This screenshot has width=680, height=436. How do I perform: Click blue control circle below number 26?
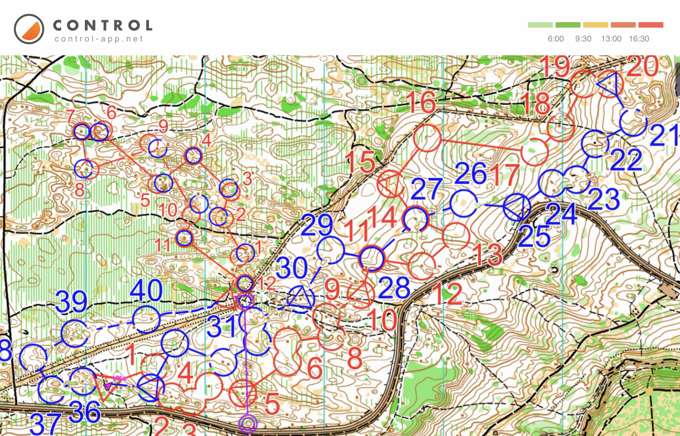463,203
